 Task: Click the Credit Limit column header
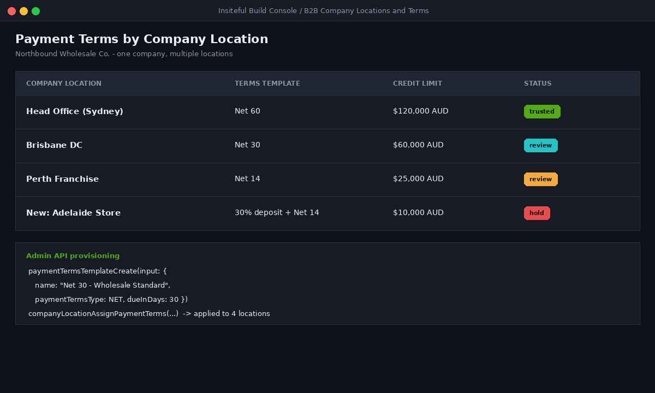[x=418, y=84]
